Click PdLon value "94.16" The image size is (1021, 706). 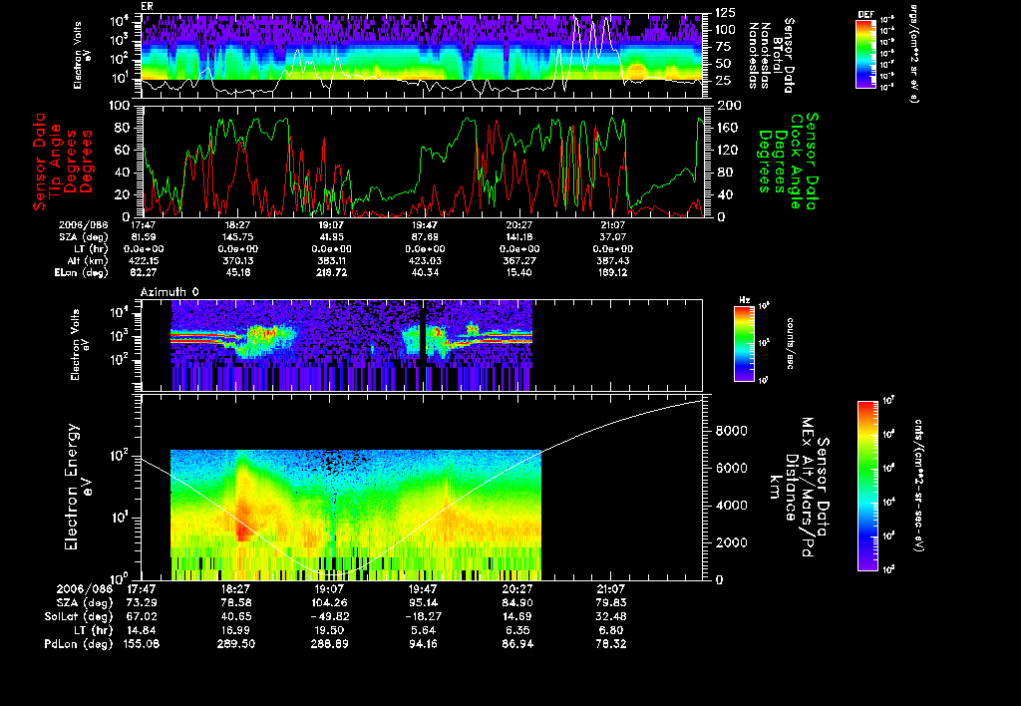coord(423,643)
